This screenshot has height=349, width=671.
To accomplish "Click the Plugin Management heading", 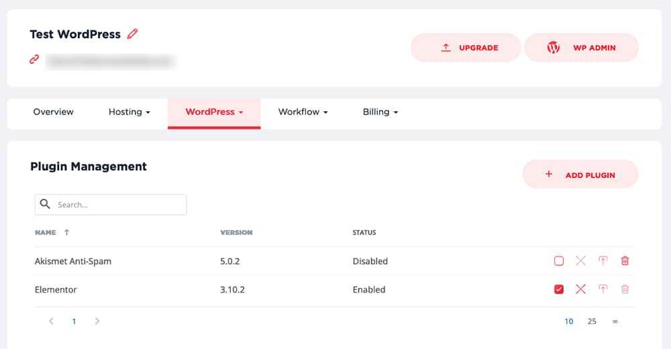I will pos(89,167).
